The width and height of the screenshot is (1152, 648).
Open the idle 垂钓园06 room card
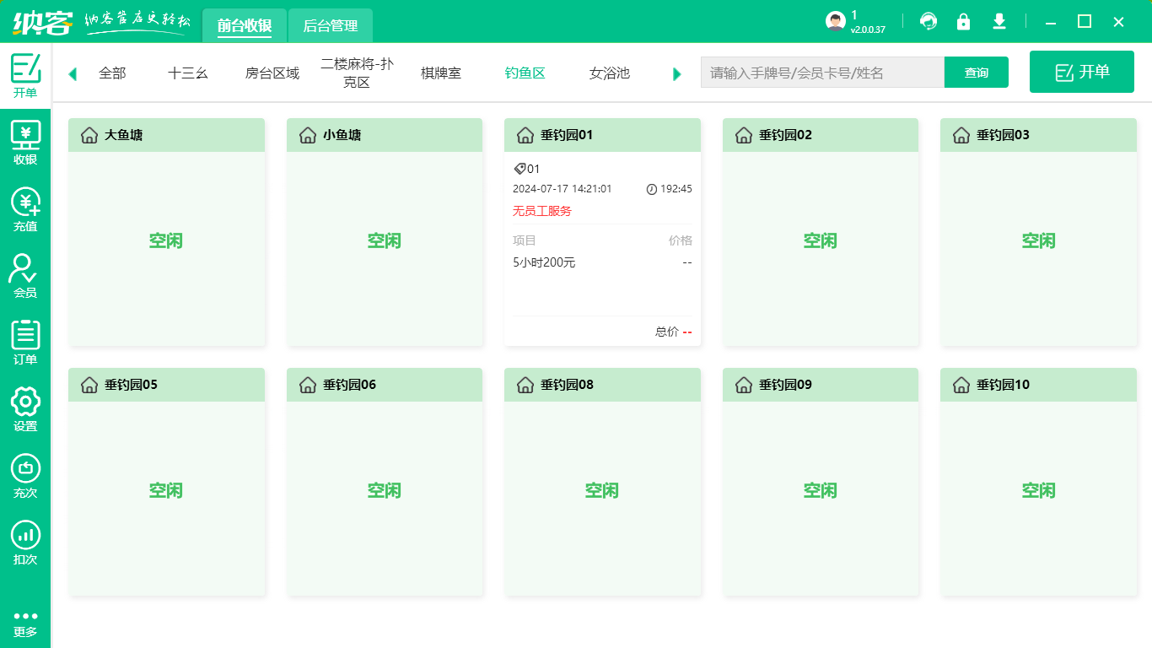(385, 482)
